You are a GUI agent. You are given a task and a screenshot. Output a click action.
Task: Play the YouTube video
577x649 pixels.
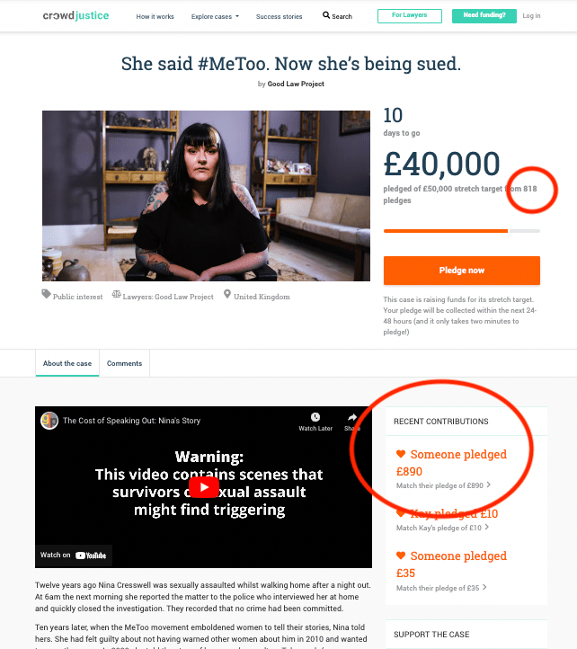[204, 487]
